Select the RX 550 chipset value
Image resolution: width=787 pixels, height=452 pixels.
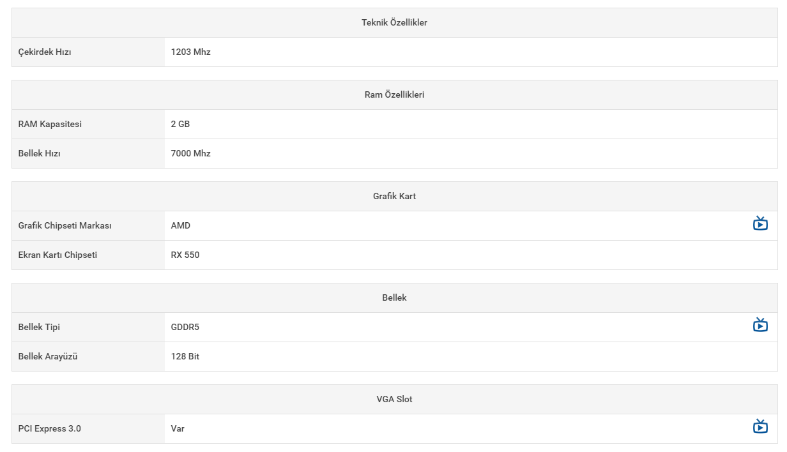click(x=185, y=255)
